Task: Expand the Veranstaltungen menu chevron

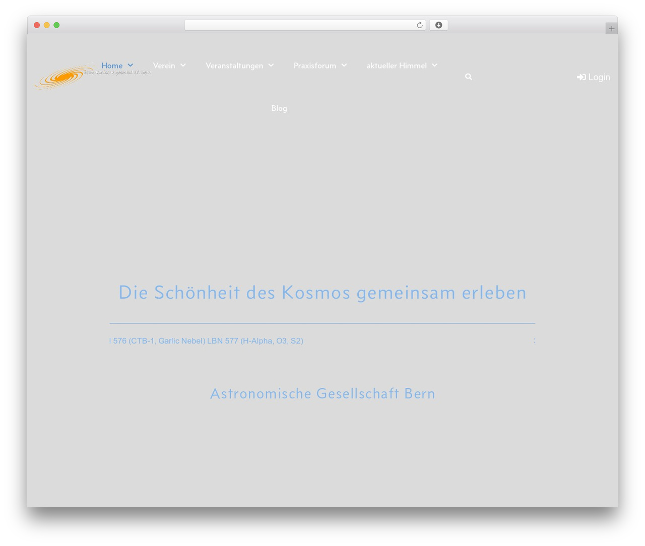Action: 271,65
